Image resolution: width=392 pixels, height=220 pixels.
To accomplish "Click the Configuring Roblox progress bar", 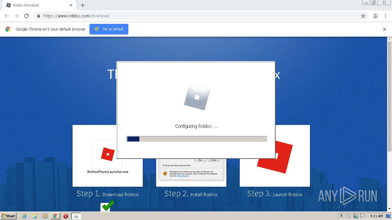I will (197, 139).
